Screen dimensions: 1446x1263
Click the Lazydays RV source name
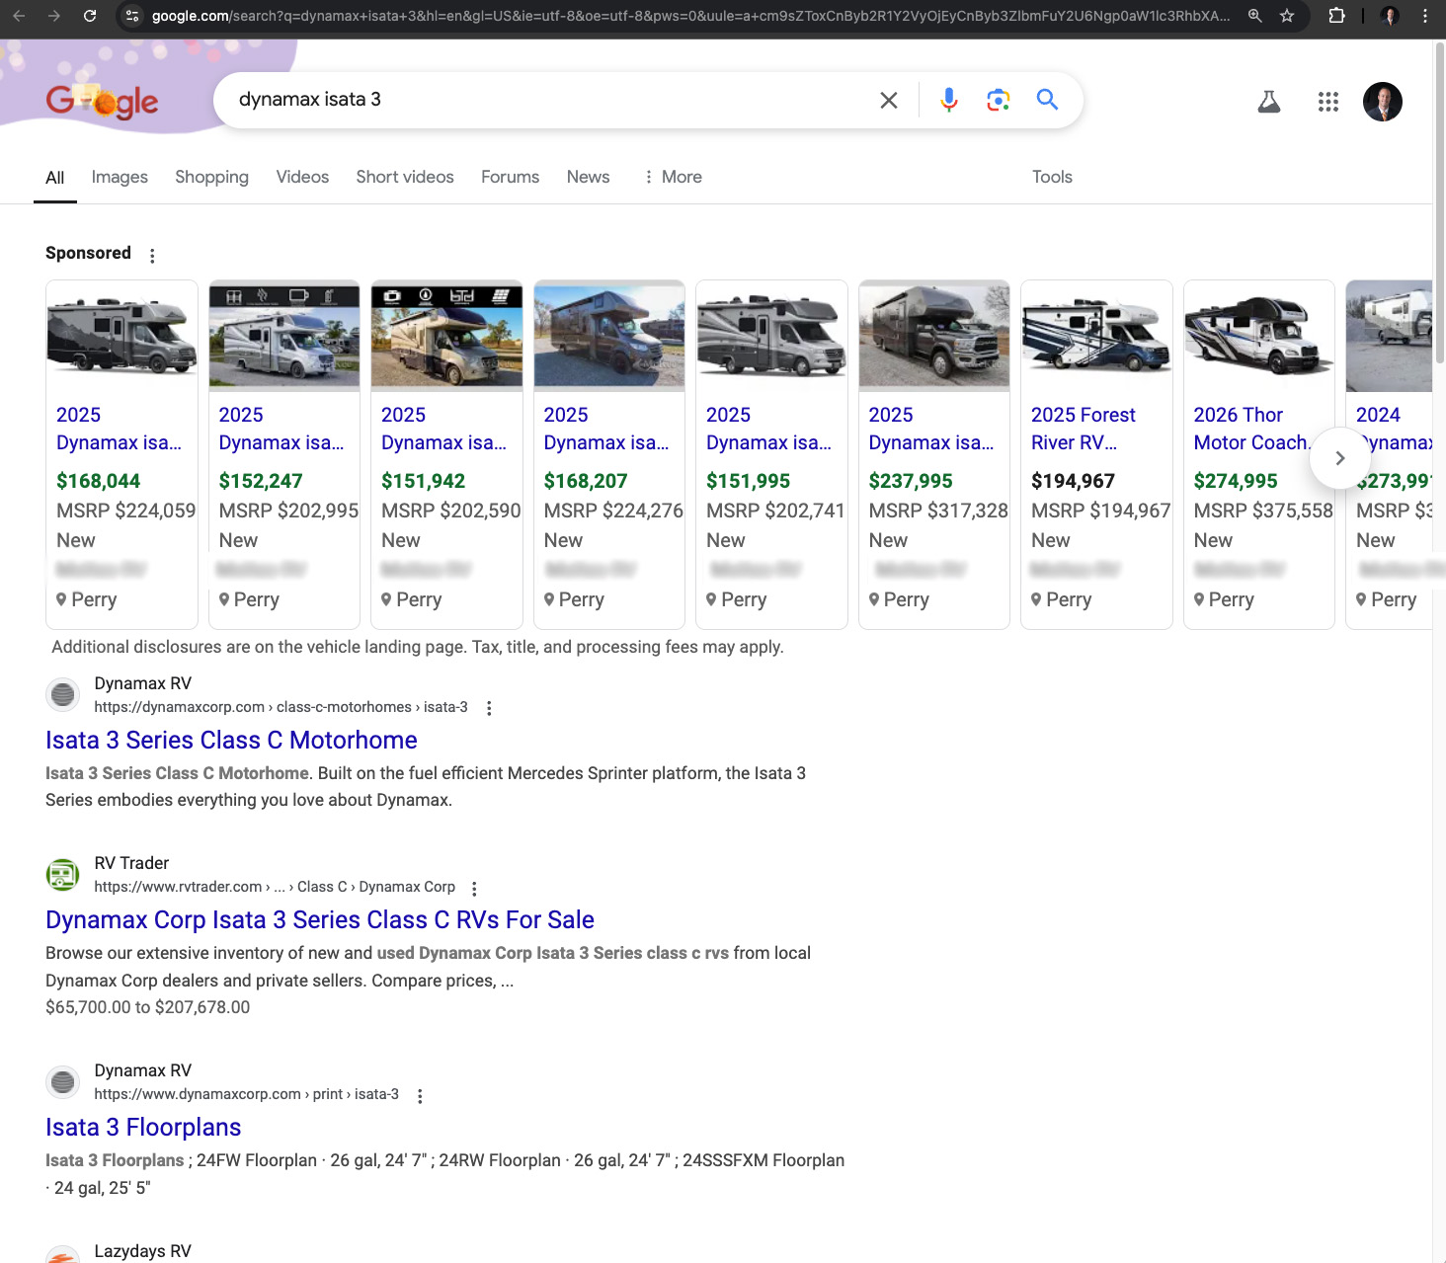pos(142,1251)
